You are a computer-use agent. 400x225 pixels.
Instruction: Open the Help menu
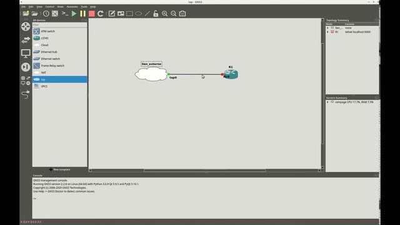pos(93,7)
